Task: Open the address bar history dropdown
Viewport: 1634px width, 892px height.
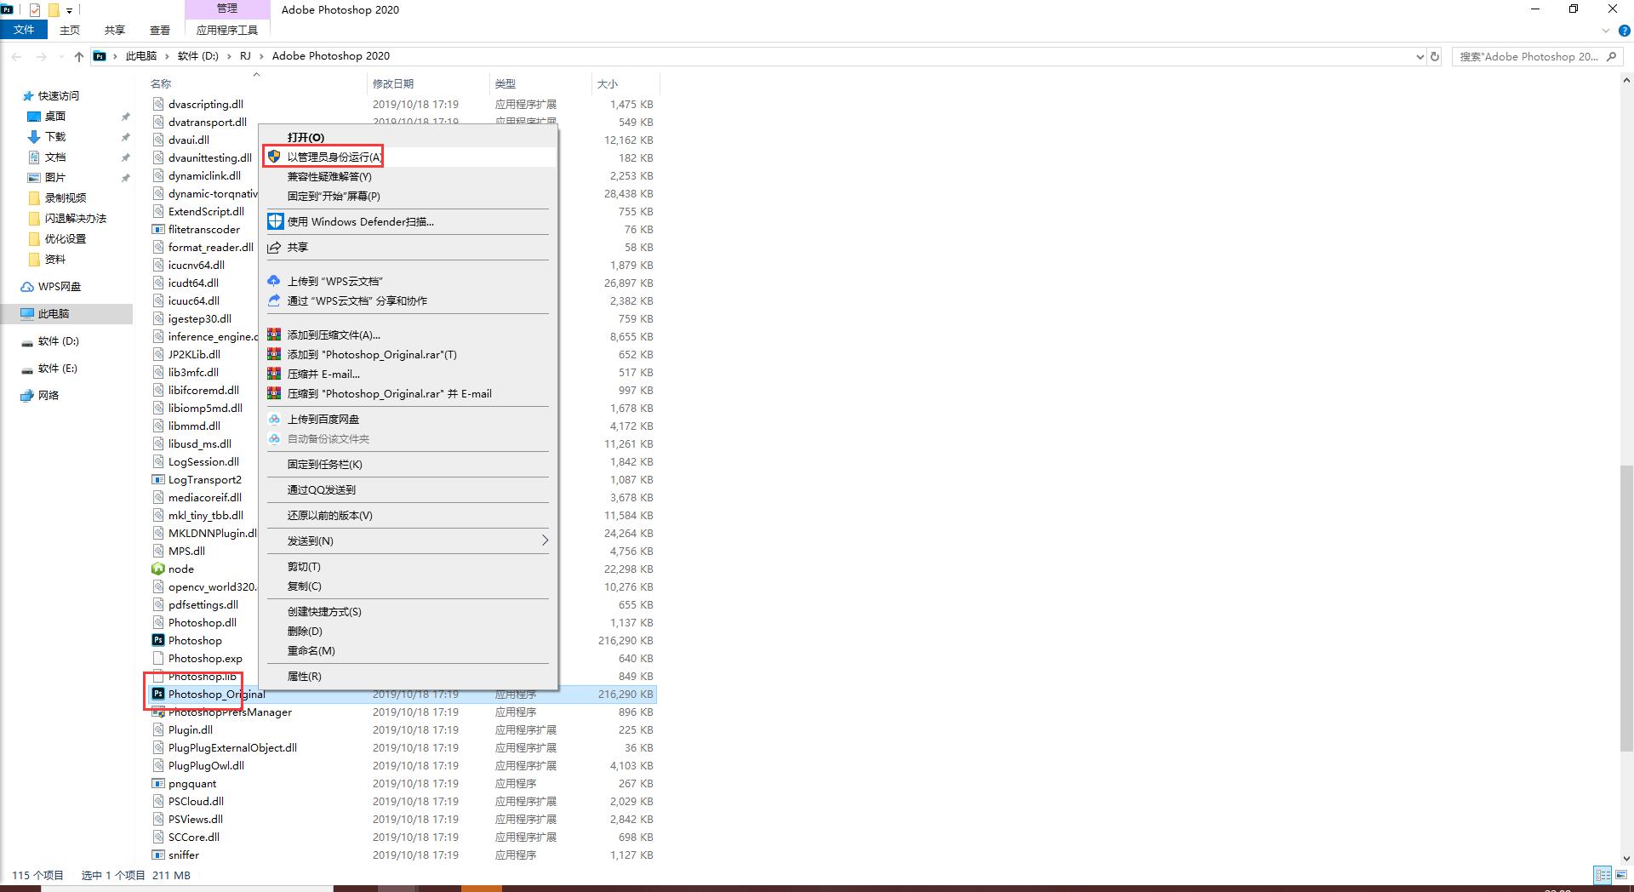Action: tap(1419, 57)
